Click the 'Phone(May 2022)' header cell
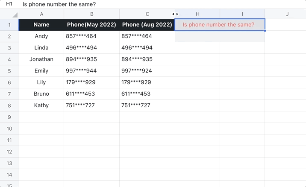The image size is (306, 187). point(91,25)
